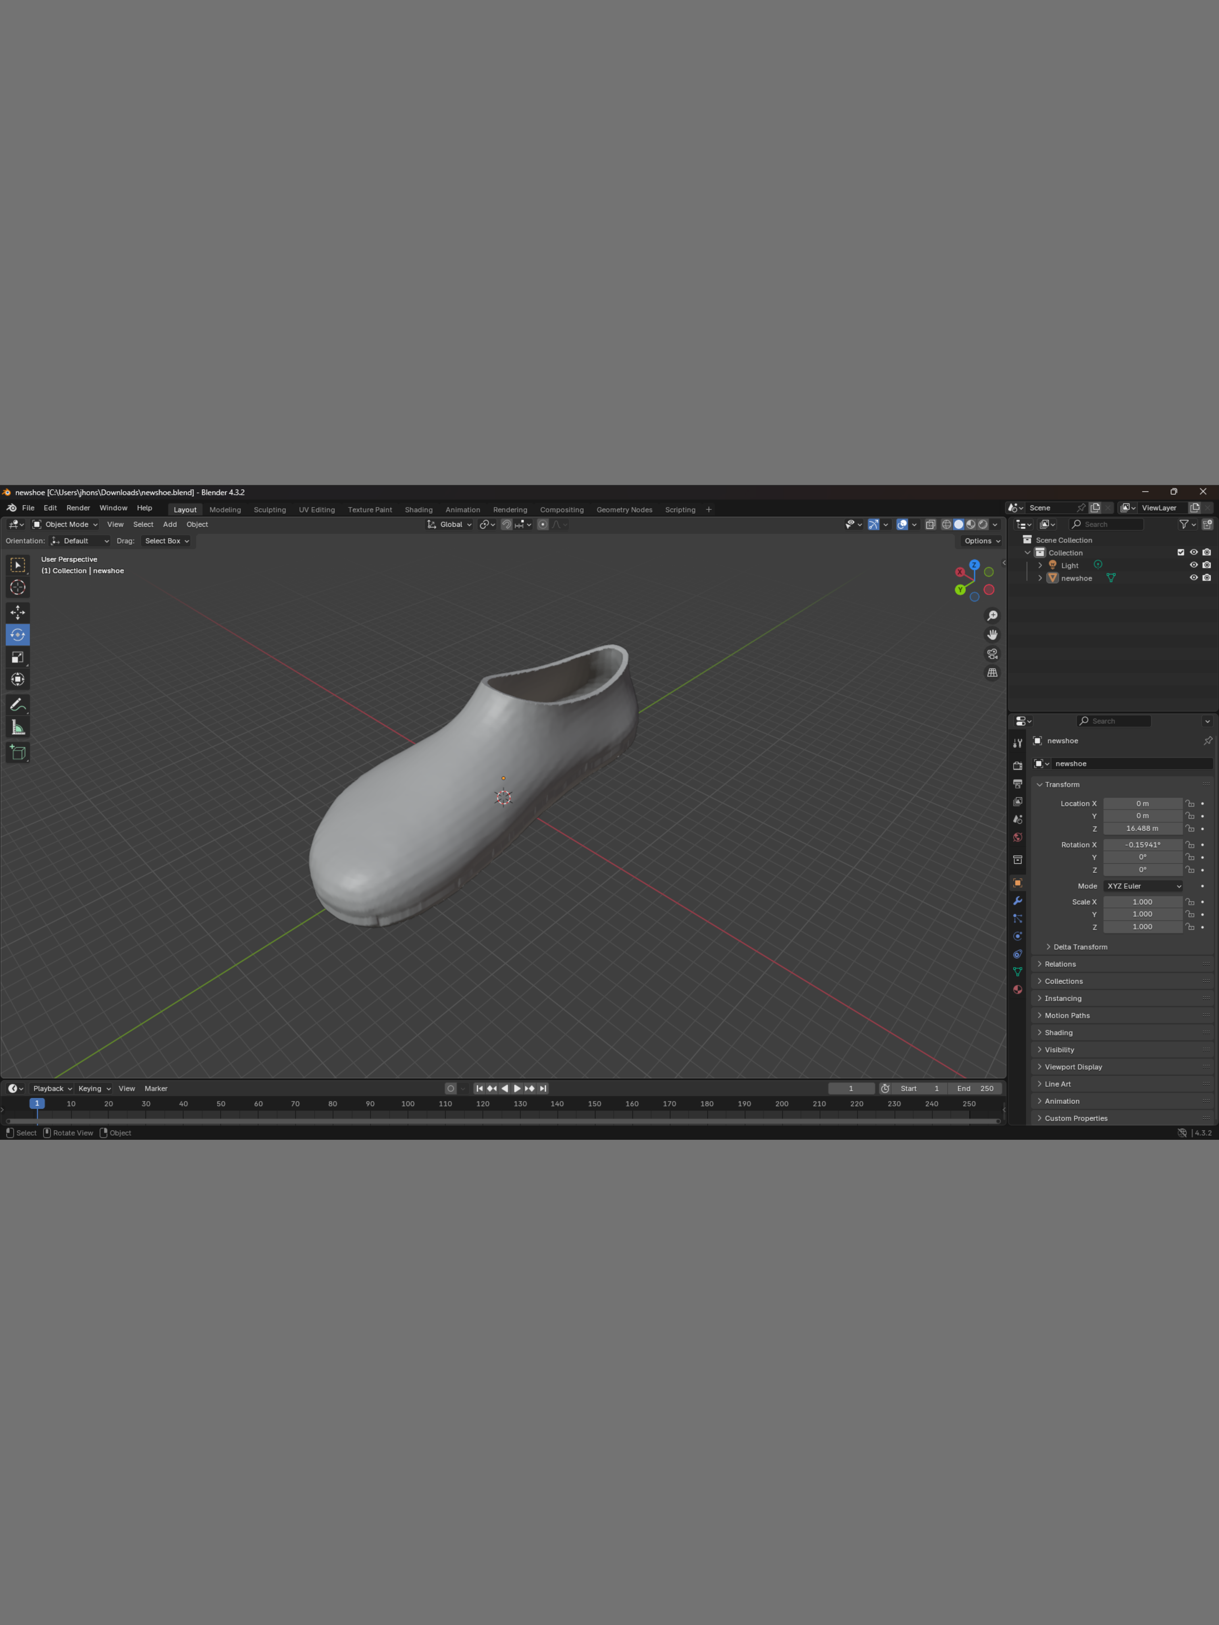Hide the newshoe object in viewport

pyautogui.click(x=1193, y=578)
